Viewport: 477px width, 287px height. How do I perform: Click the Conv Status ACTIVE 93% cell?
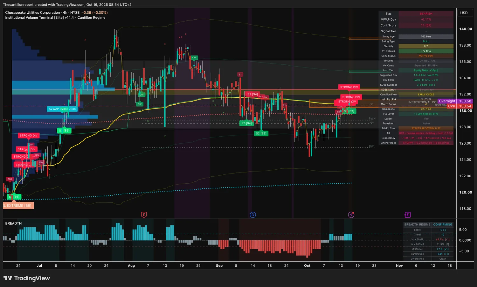pyautogui.click(x=426, y=56)
